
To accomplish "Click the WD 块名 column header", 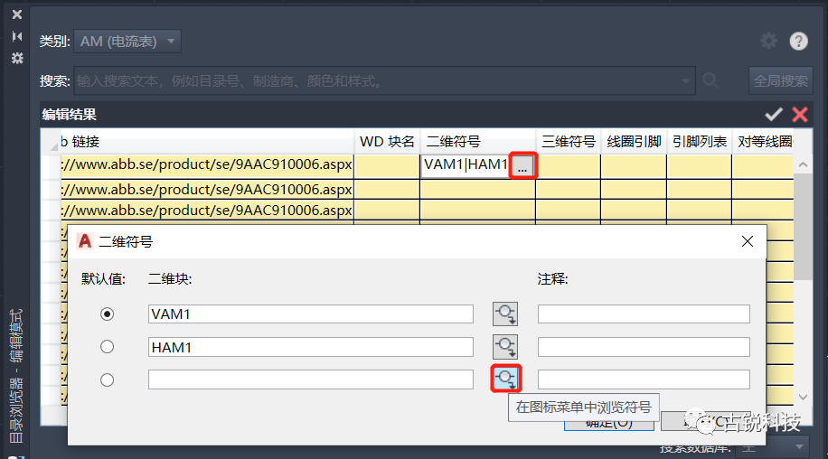I will pos(387,141).
